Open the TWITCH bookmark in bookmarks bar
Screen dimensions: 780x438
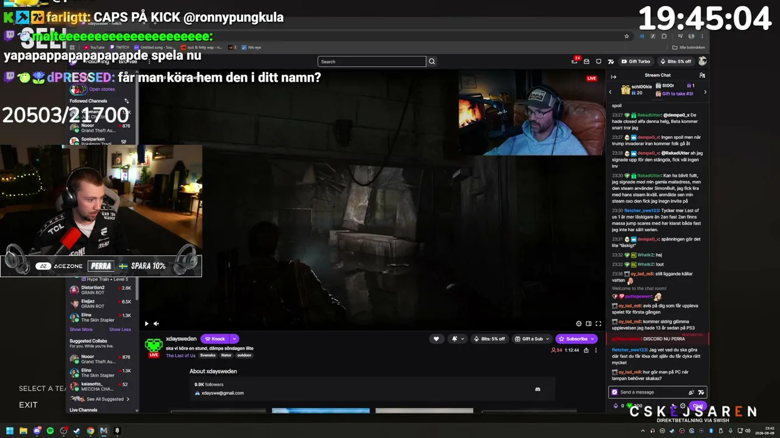(x=120, y=47)
